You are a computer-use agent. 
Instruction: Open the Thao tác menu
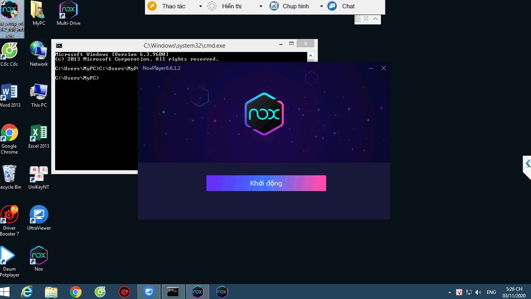click(x=174, y=6)
